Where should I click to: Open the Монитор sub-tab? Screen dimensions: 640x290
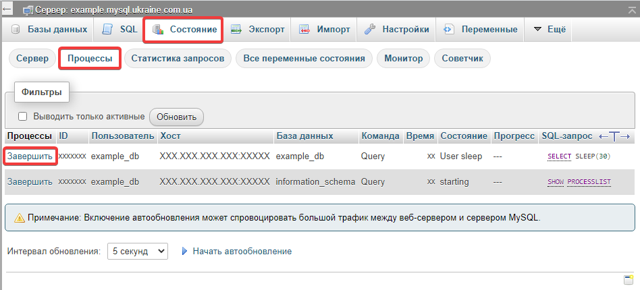403,59
